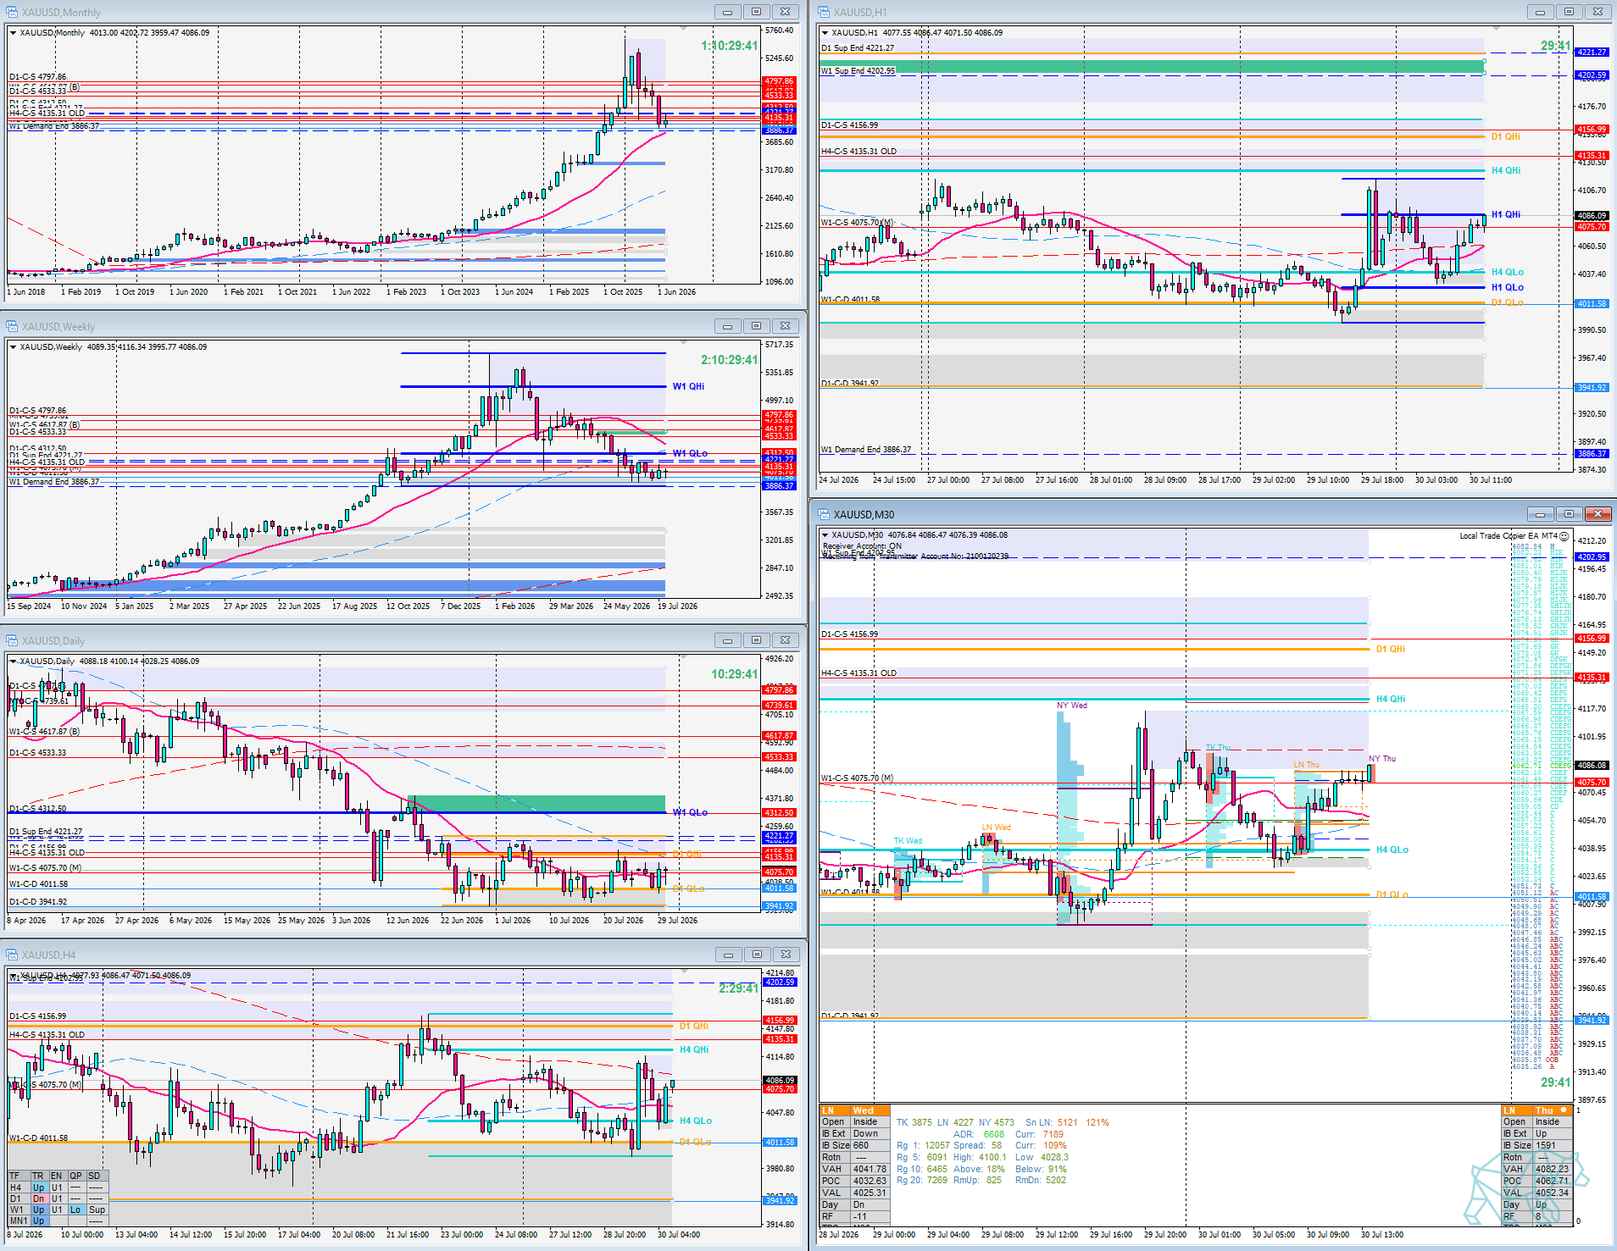Expand the triangle beside XAUUSD,Weekly chart label
1617x1251 pixels.
click(13, 347)
